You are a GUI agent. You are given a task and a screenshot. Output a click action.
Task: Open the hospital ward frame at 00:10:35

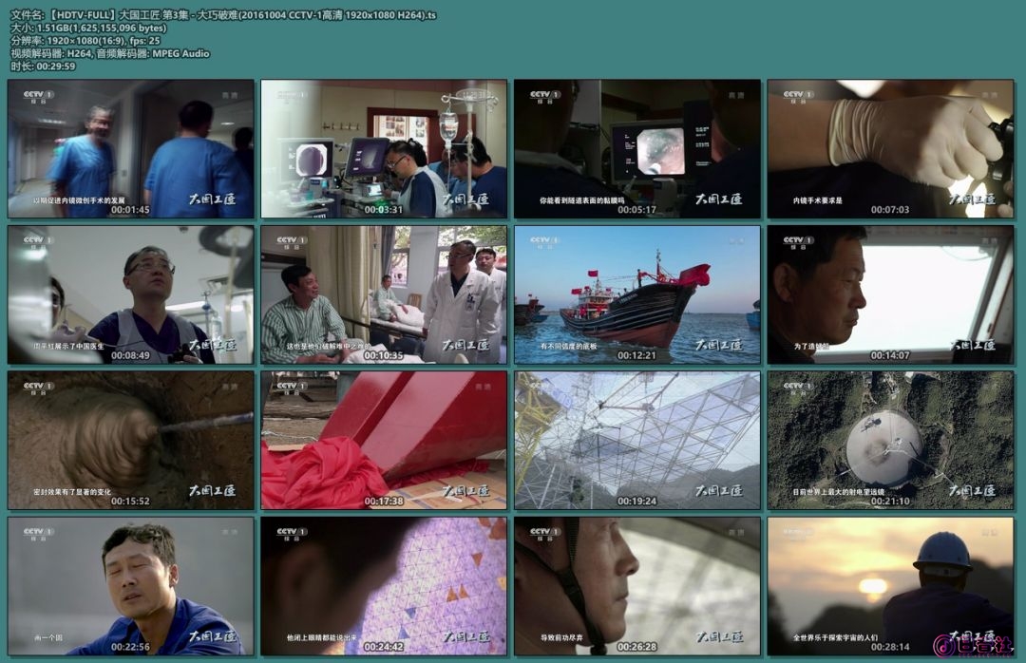[384, 294]
